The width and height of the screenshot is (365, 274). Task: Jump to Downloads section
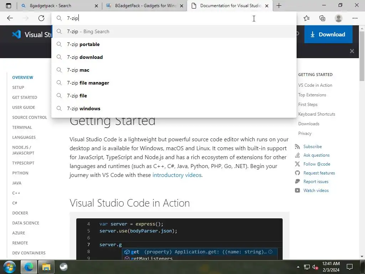[x=309, y=124]
